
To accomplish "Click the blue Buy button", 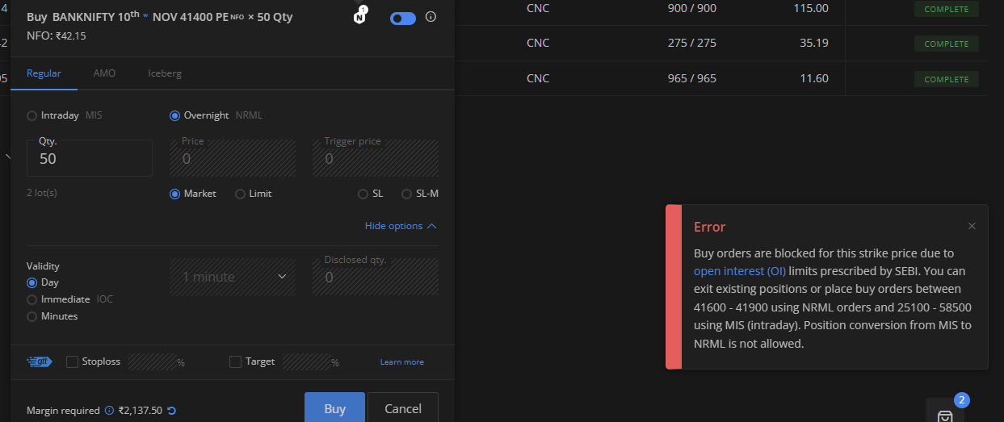I will click(x=334, y=408).
